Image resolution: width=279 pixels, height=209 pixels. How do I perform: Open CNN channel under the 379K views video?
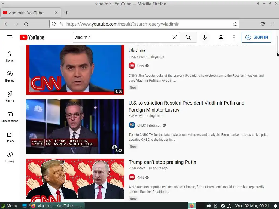coord(141,66)
